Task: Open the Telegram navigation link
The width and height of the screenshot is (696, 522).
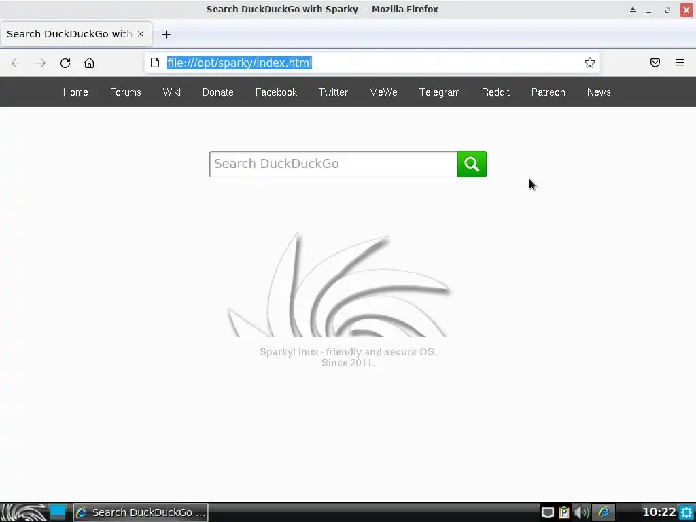Action: point(440,92)
